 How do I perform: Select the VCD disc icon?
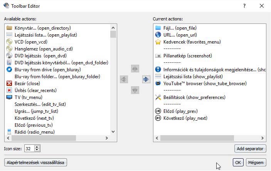9,42
